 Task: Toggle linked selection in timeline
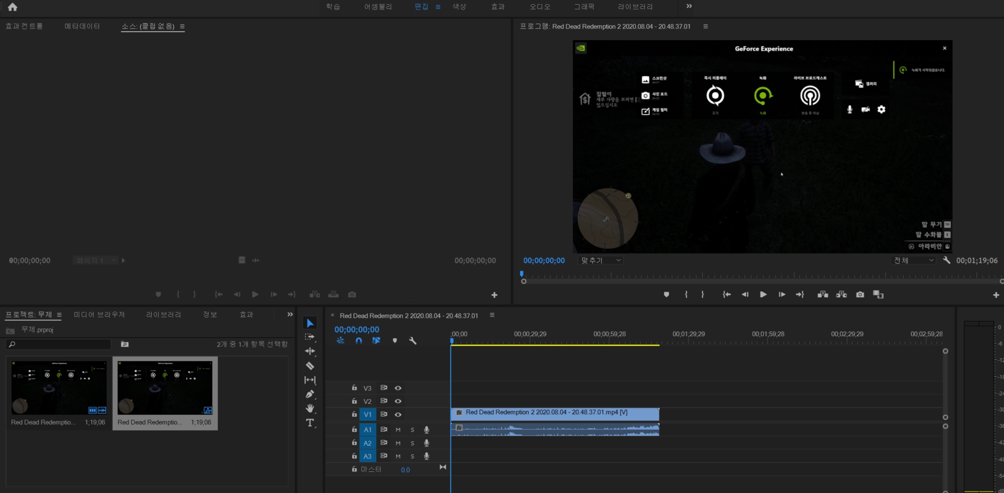coord(376,340)
